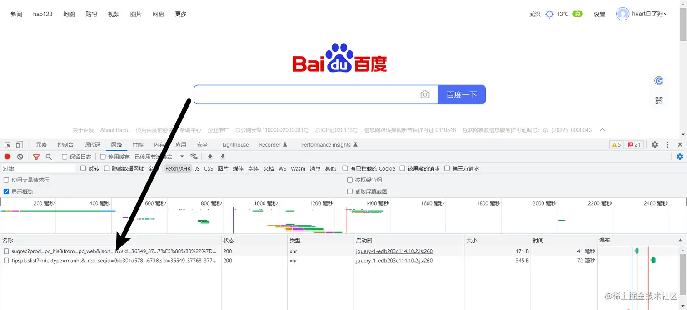Collapse footer with up chevron
687x310 pixels.
(602, 130)
